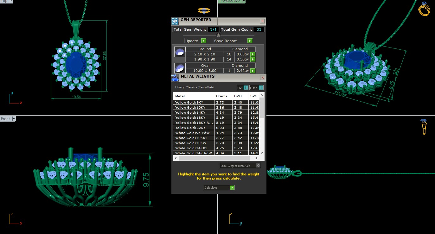Screen dimensions: 435x234
Task: Click the Gem Reporter title bar
Action: pos(219,21)
